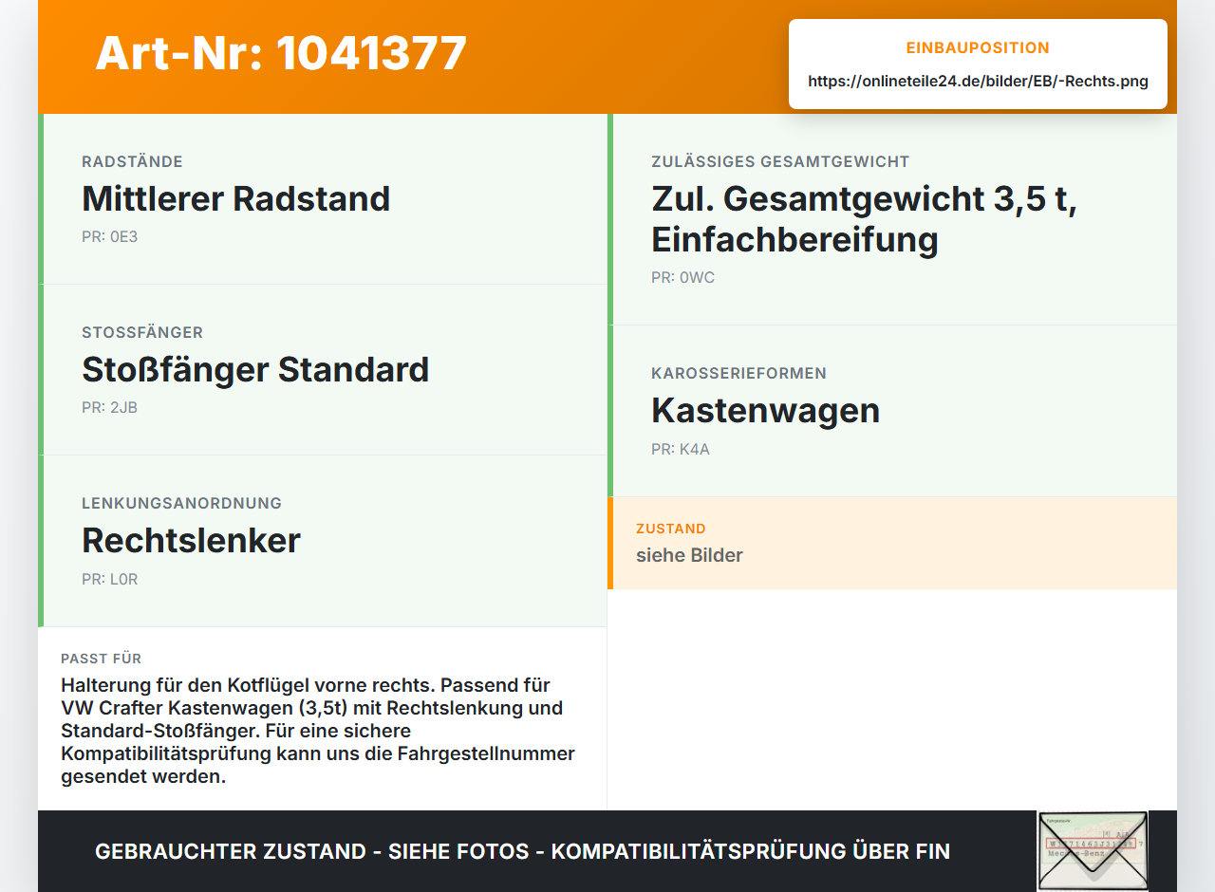
Task: Click the PR: 0WC code
Action: coord(682,277)
